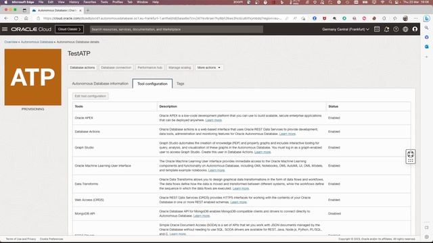Open Edge sidebar settings gear at bottom
This screenshot has height=243, width=433.
pyautogui.click(x=427, y=237)
